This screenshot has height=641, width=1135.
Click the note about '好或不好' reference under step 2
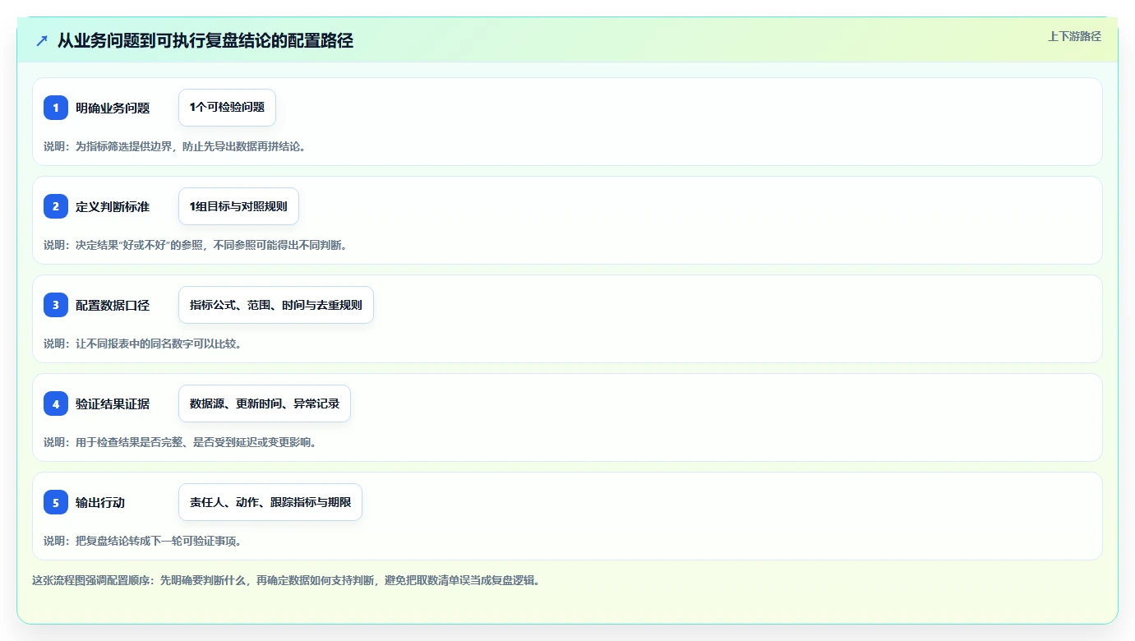tap(196, 245)
